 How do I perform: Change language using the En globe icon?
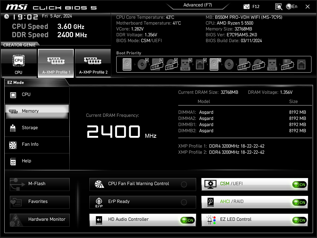click(292, 6)
